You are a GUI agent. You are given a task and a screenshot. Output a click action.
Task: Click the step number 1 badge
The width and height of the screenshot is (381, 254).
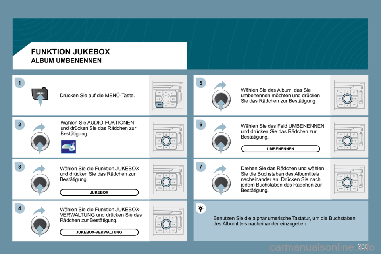[20, 83]
